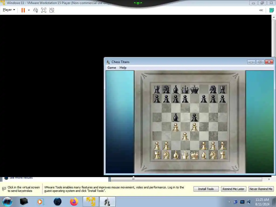Open Windows Media Player from taskbar

[40, 202]
